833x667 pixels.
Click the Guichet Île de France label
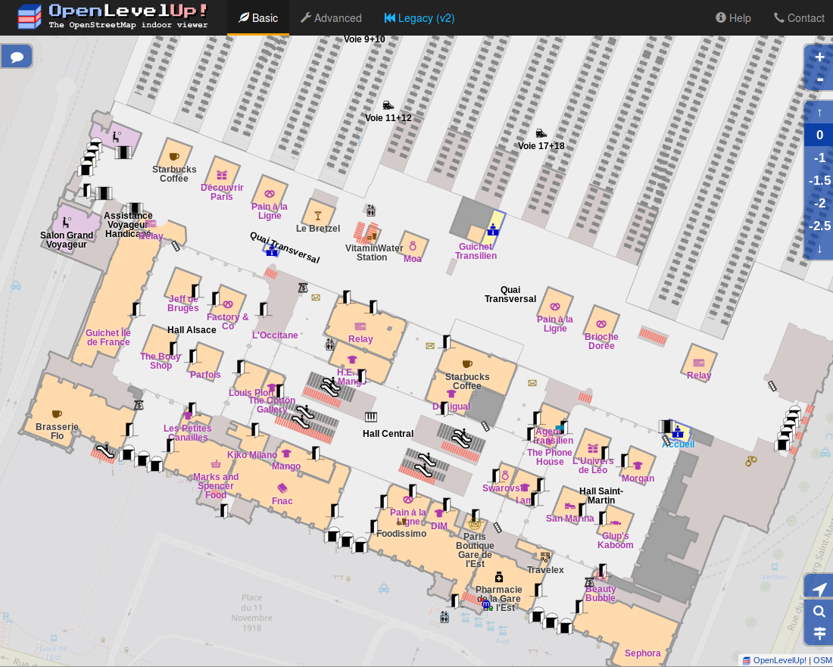[108, 338]
